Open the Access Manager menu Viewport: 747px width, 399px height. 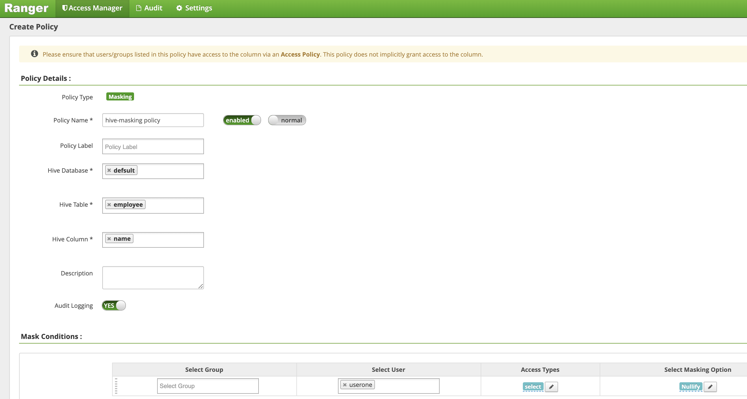click(92, 8)
